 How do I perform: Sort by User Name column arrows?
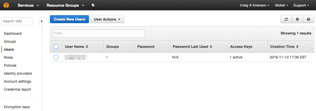[x=87, y=47]
